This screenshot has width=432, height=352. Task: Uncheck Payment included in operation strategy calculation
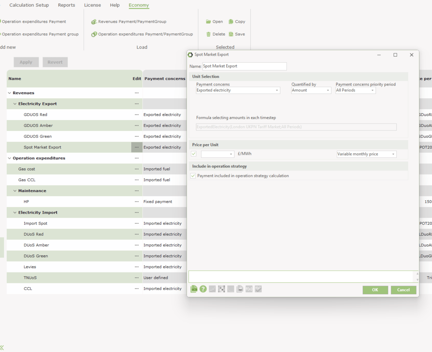point(193,176)
